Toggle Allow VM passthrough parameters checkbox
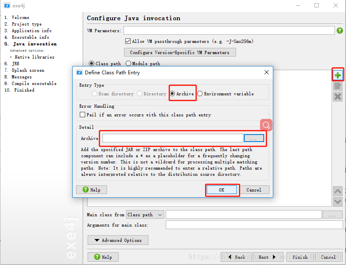 (x=128, y=41)
